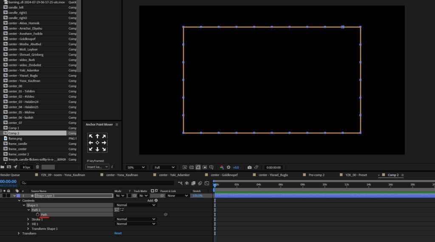Switch to the Render Queue tab

pos(10,175)
